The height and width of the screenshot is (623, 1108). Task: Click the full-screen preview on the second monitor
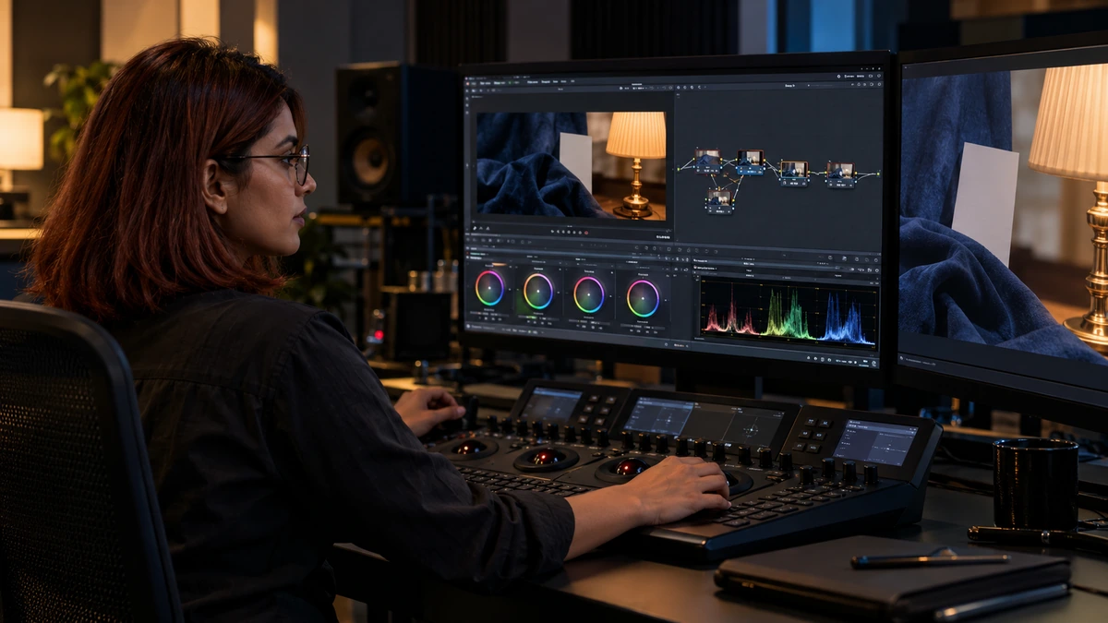point(1004,217)
